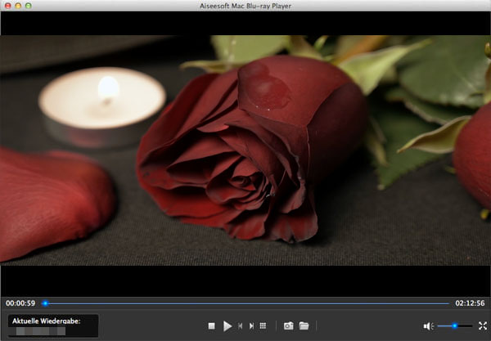Open a file using the folder icon

click(304, 325)
